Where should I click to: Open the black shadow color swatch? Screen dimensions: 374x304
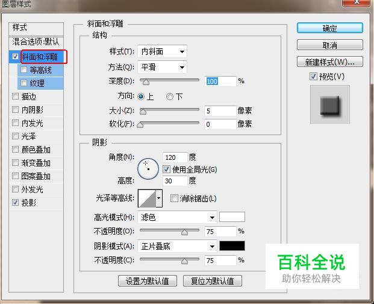click(232, 246)
